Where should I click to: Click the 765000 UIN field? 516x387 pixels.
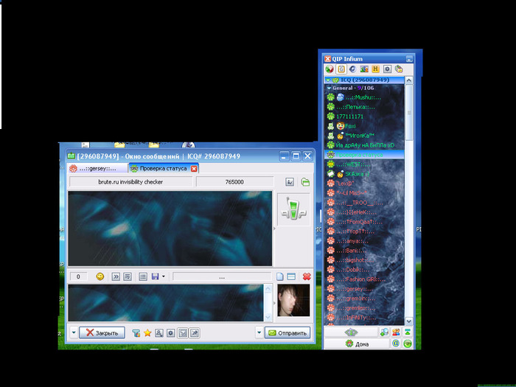coord(234,181)
